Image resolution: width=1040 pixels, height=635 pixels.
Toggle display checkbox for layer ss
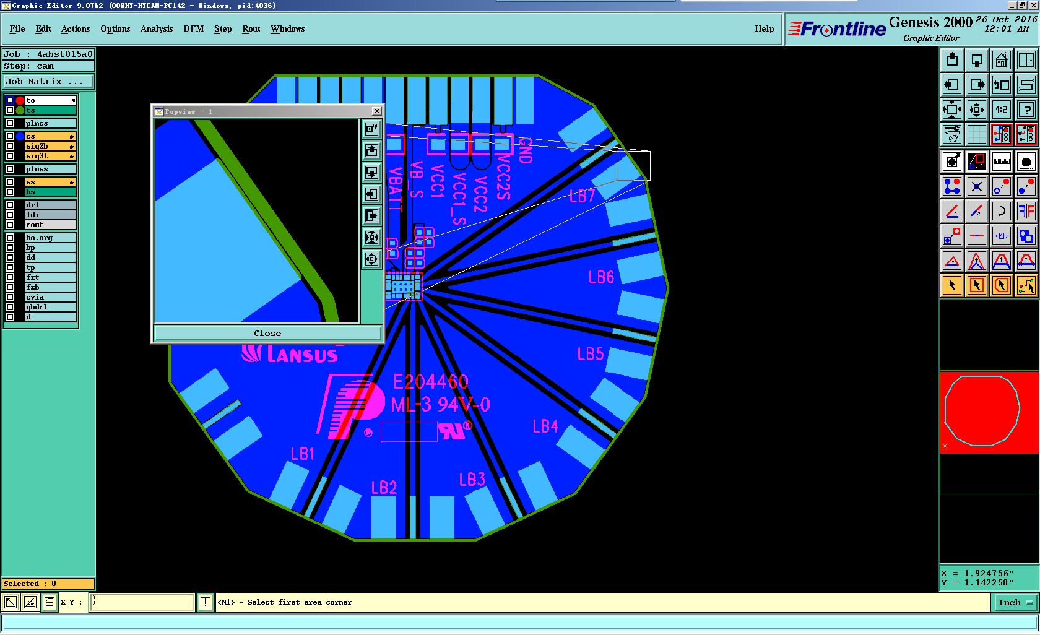(9, 182)
